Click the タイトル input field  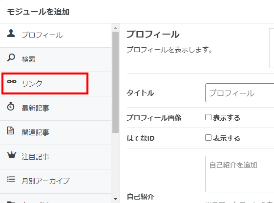coord(240,93)
